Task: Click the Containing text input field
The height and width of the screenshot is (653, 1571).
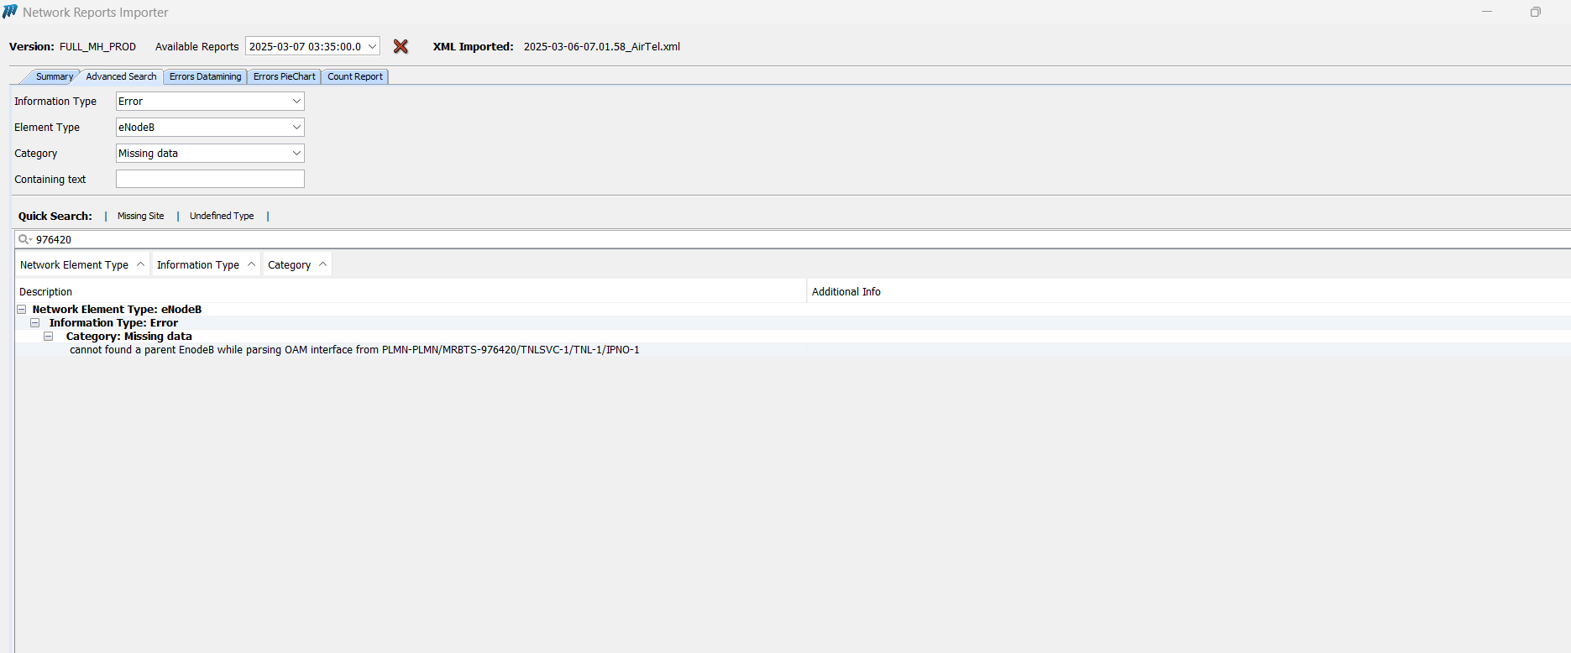Action: (x=210, y=179)
